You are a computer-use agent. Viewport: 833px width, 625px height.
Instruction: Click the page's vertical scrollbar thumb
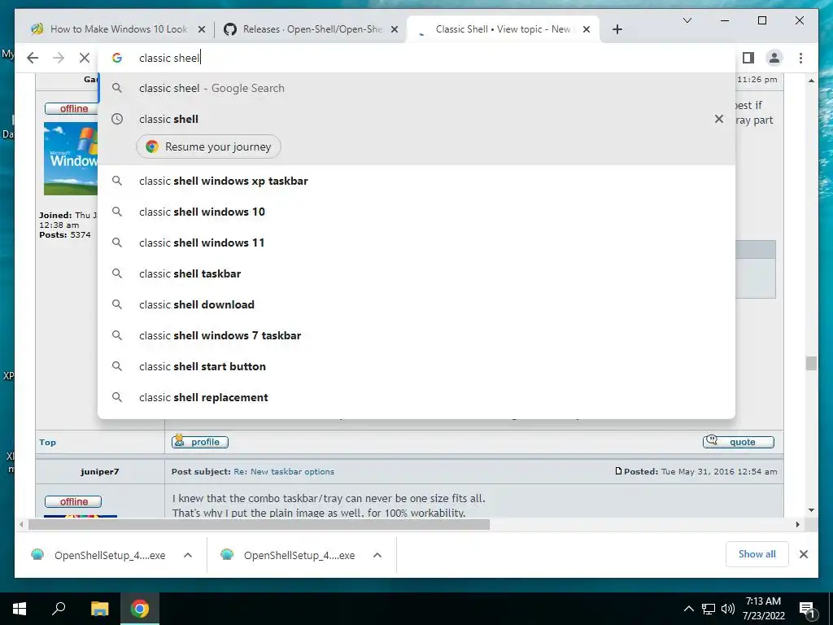click(x=811, y=363)
